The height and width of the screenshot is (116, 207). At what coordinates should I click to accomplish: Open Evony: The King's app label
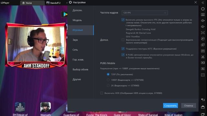[x=97, y=115]
